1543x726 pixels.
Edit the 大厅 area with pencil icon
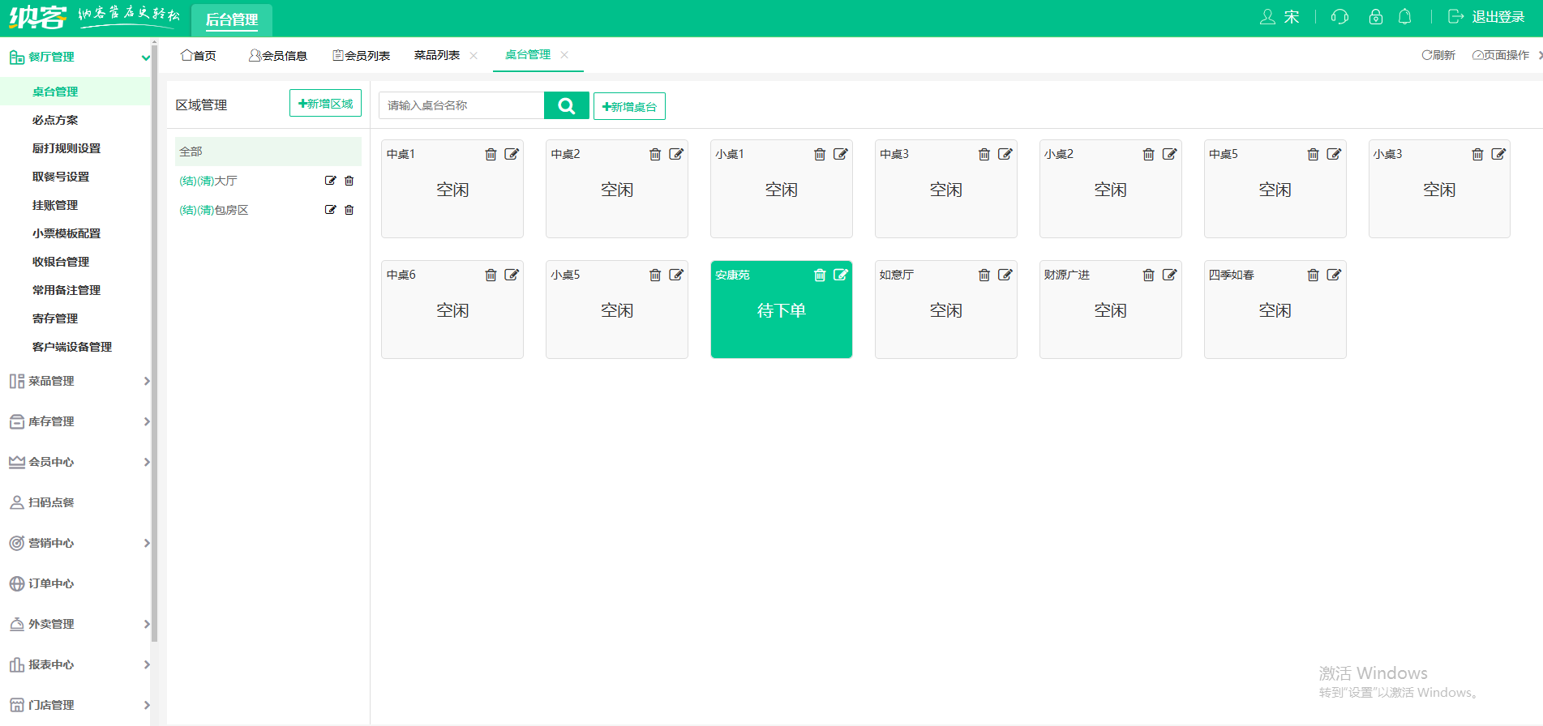tap(330, 181)
